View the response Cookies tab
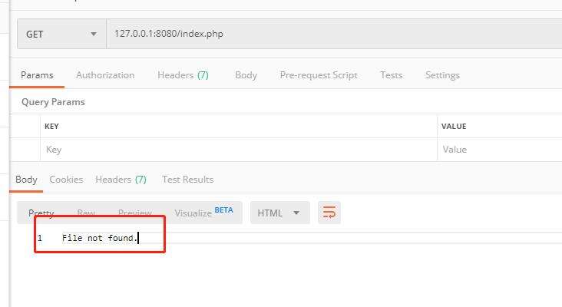 click(66, 180)
